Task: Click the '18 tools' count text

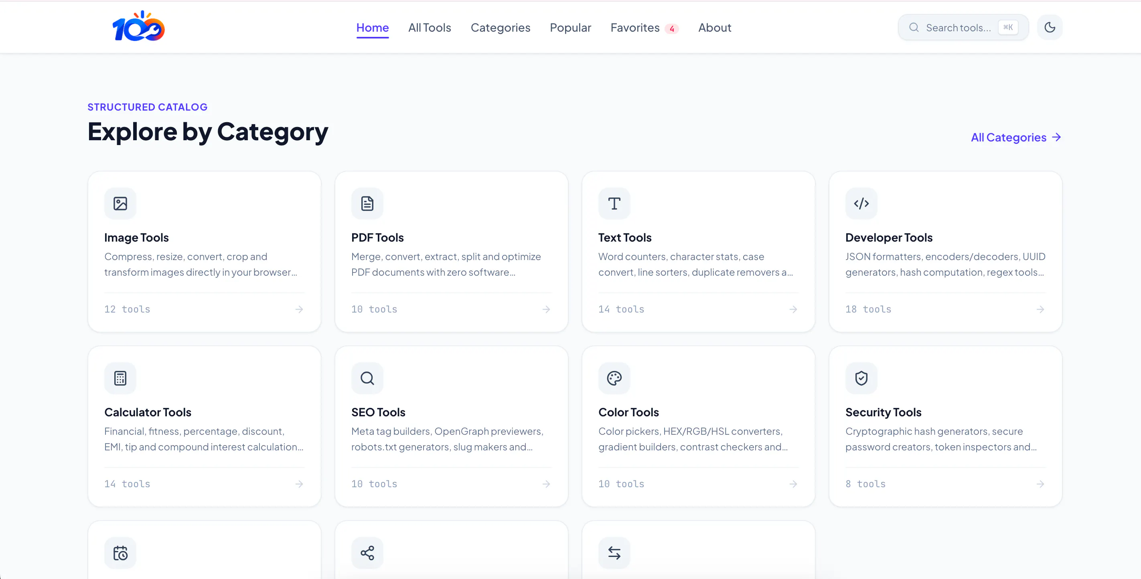Action: [868, 309]
